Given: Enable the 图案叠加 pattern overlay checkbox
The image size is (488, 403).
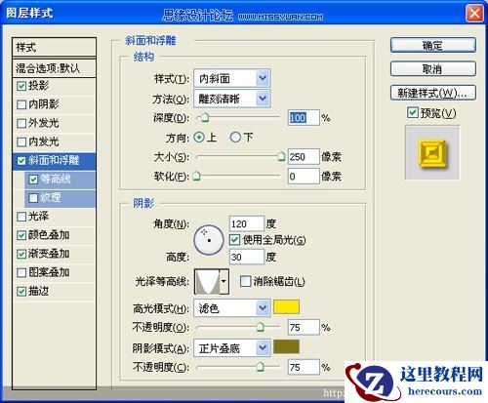Looking at the screenshot, I should (x=21, y=272).
